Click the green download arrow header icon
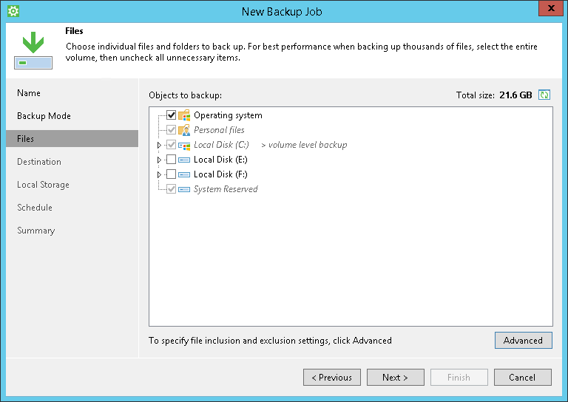Screen dimensions: 568x402 click(33, 50)
